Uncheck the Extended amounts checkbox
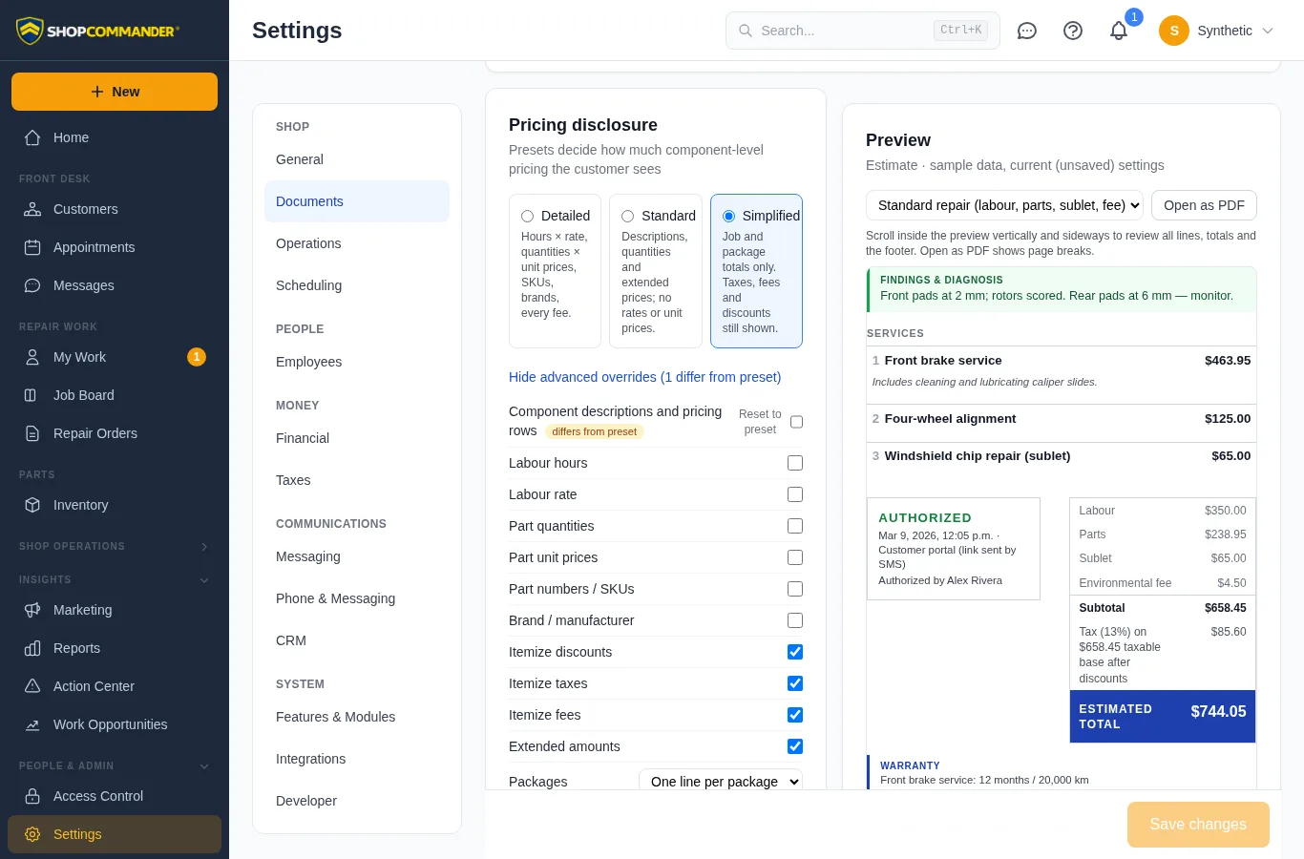This screenshot has width=1304, height=859. (795, 746)
